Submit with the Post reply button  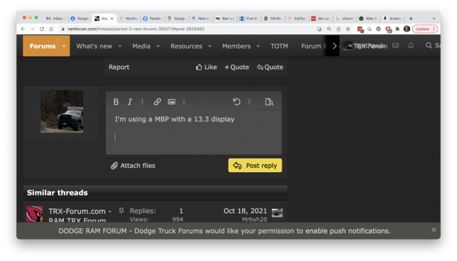point(255,165)
